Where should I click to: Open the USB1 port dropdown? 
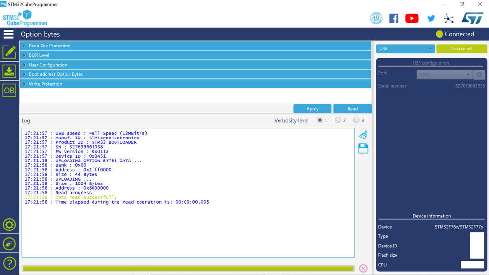pos(444,75)
